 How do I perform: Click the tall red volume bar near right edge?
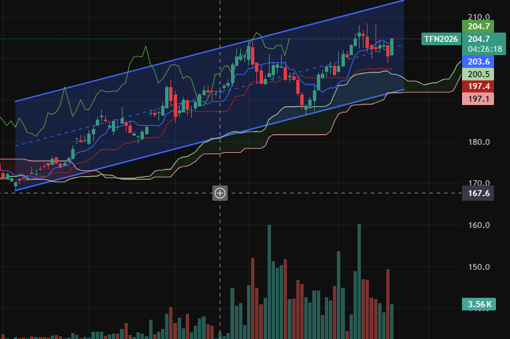pos(387,303)
